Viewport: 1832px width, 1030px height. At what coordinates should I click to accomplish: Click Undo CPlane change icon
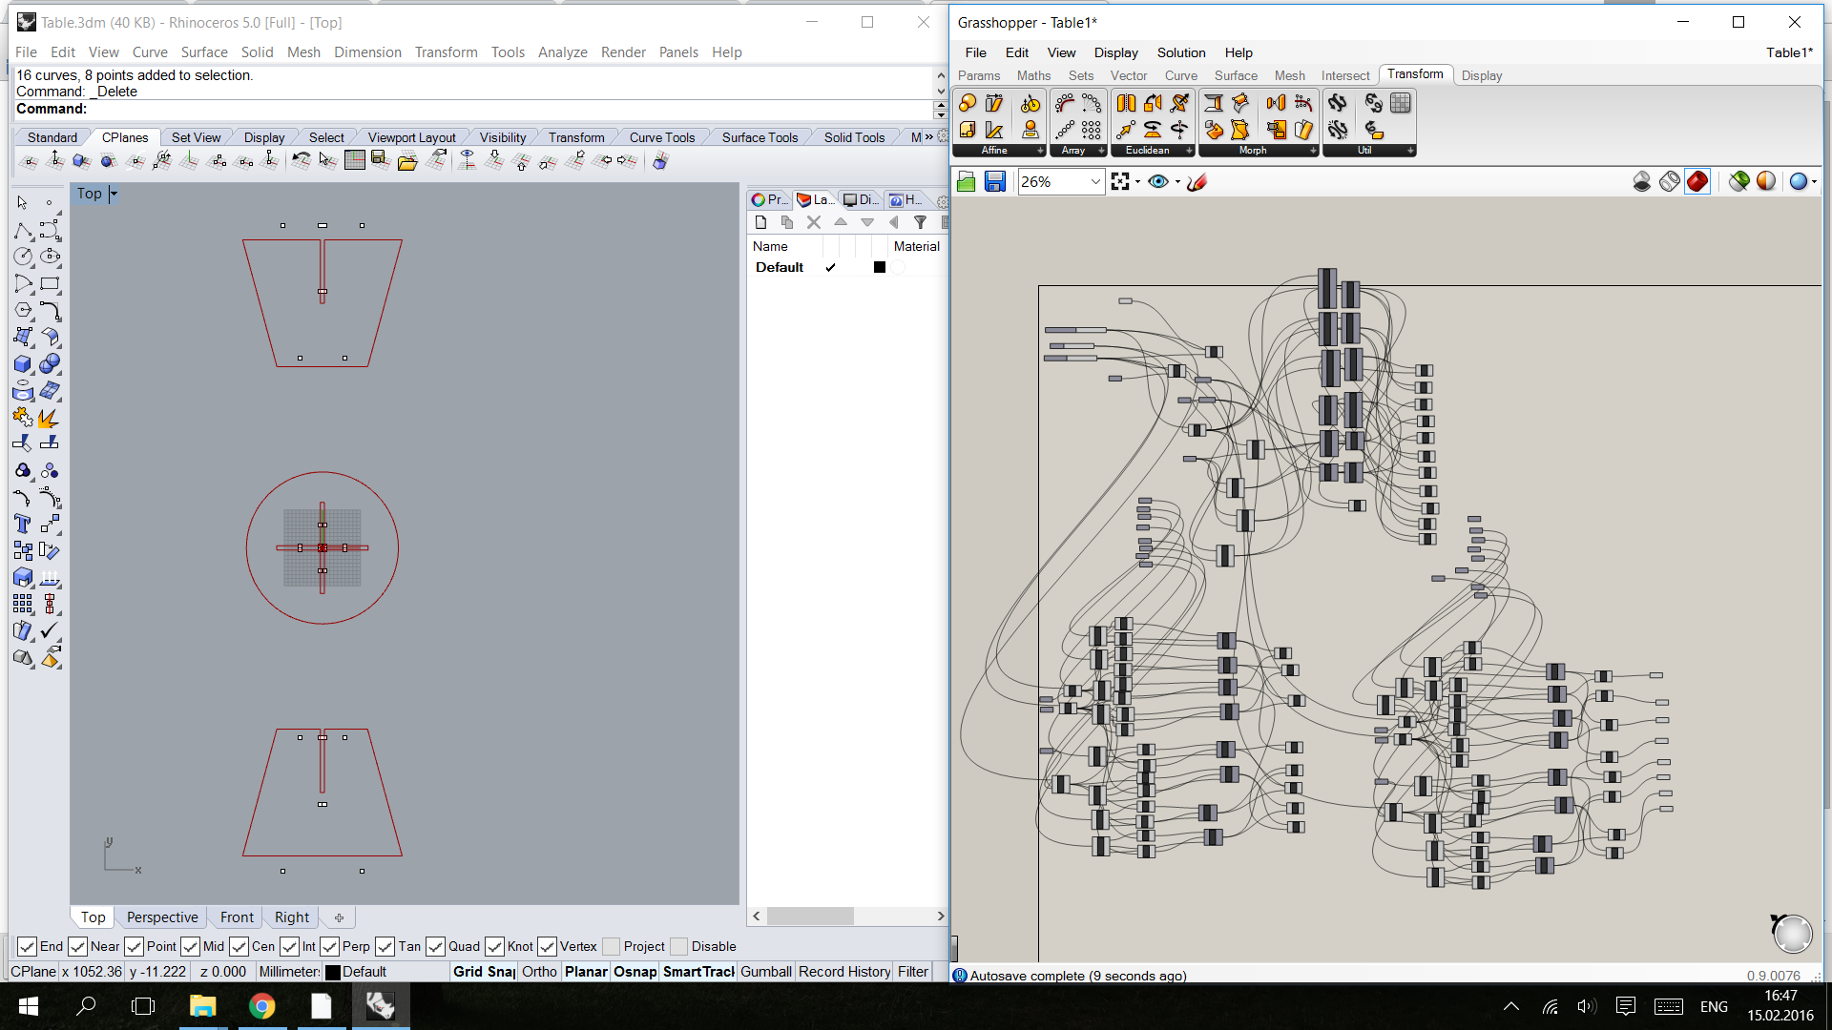[301, 160]
